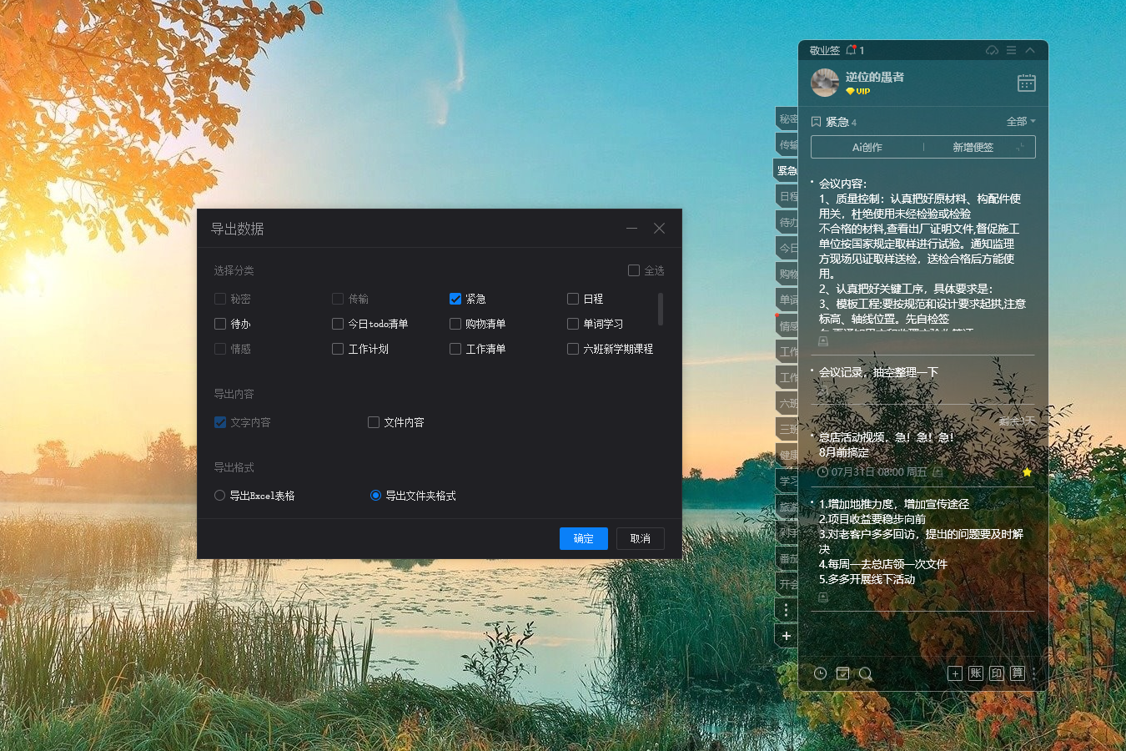Click the 新增便签 button

point(973,147)
